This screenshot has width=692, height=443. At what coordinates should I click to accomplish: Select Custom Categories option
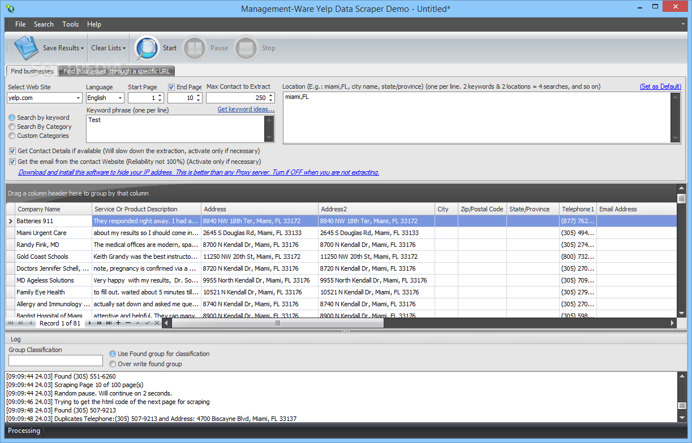click(x=12, y=136)
